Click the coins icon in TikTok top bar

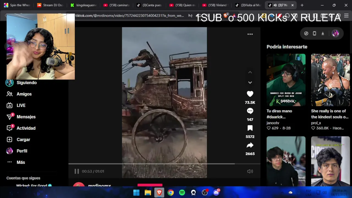306,34
